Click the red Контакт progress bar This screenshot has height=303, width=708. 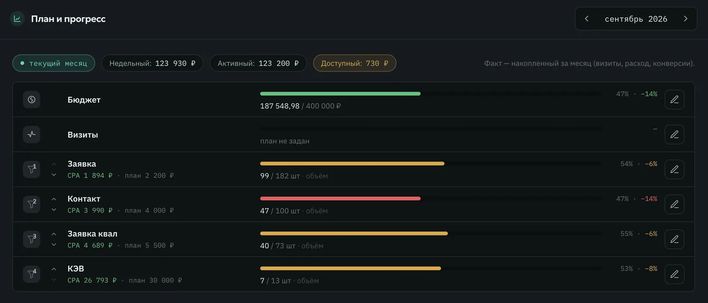tap(340, 199)
